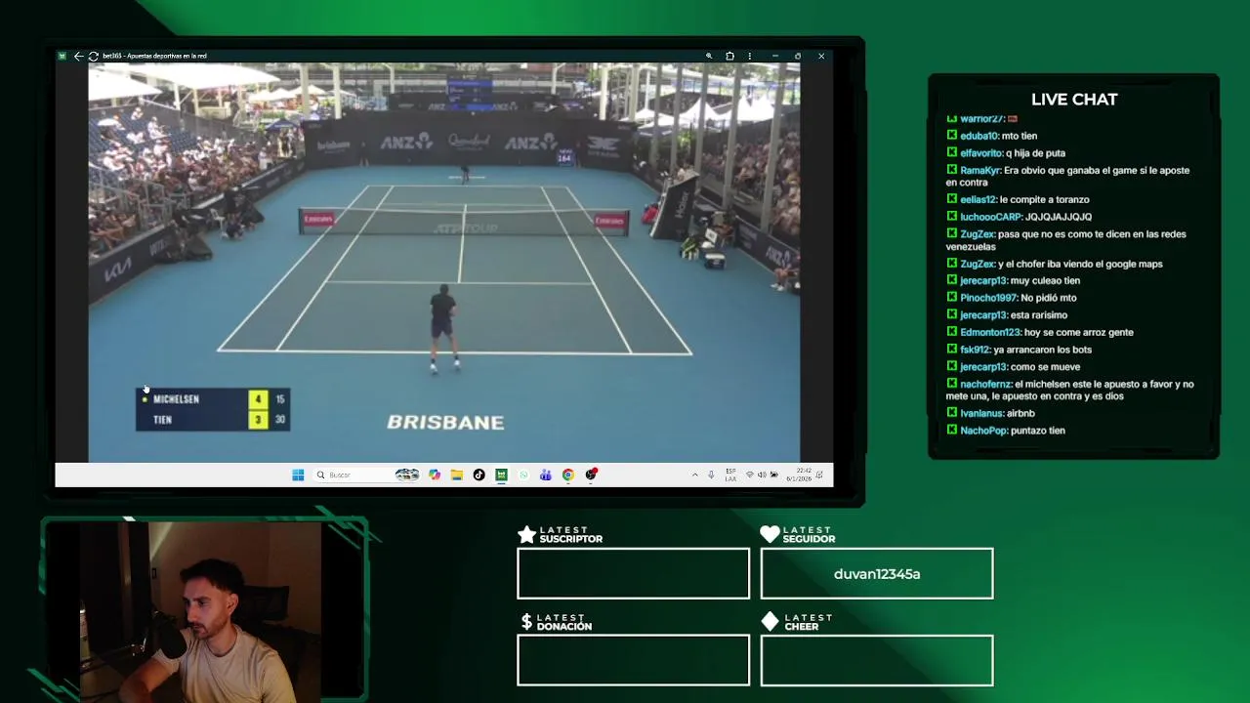Click the chat message 'como se mueve'
This screenshot has height=703, width=1250.
click(1046, 367)
